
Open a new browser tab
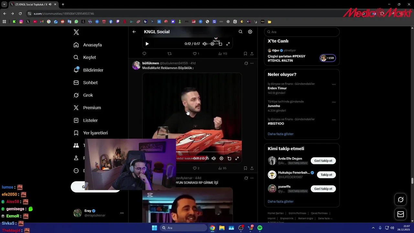coord(63,5)
